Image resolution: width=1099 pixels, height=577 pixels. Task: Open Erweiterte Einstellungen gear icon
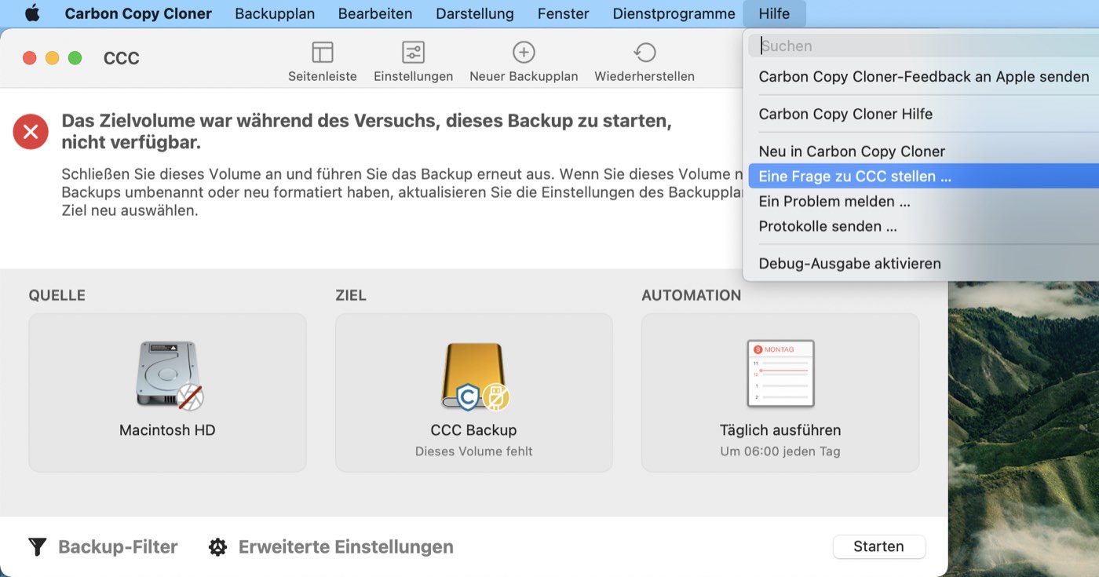click(217, 547)
